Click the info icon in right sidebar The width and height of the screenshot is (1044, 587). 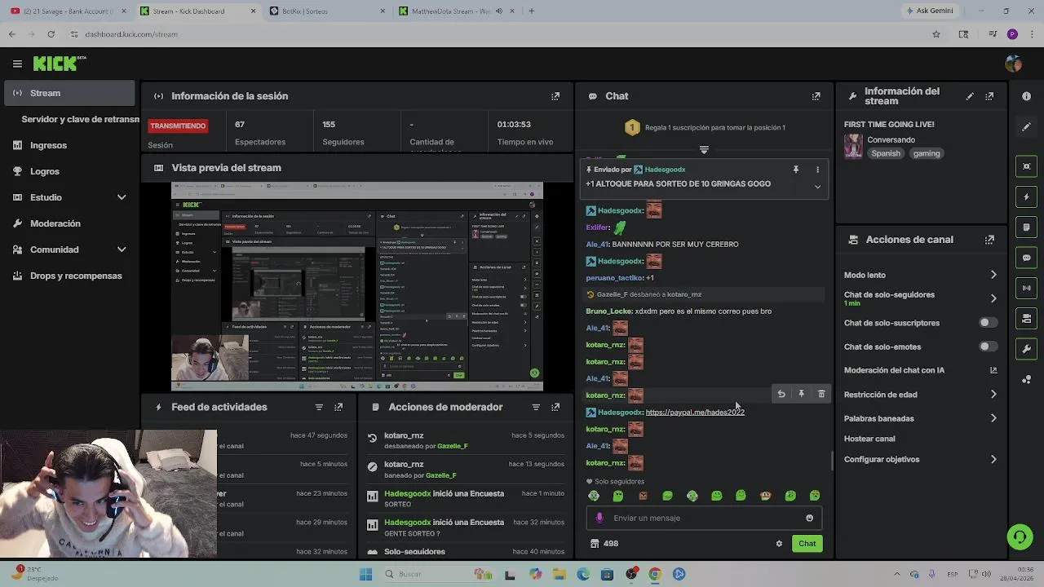click(1026, 96)
